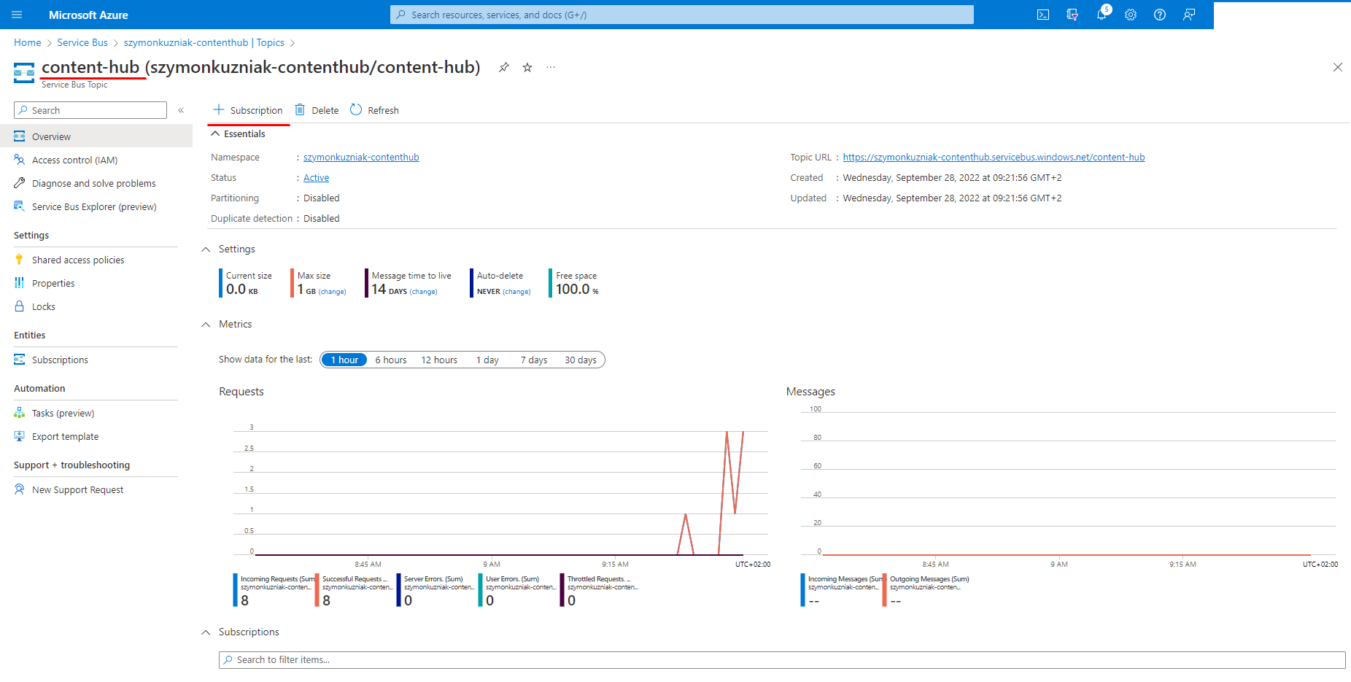Select the 30 days time range

click(581, 360)
